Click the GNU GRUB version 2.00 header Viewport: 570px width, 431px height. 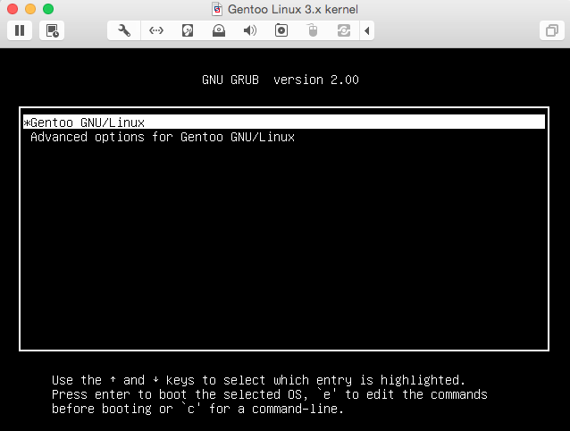click(281, 80)
